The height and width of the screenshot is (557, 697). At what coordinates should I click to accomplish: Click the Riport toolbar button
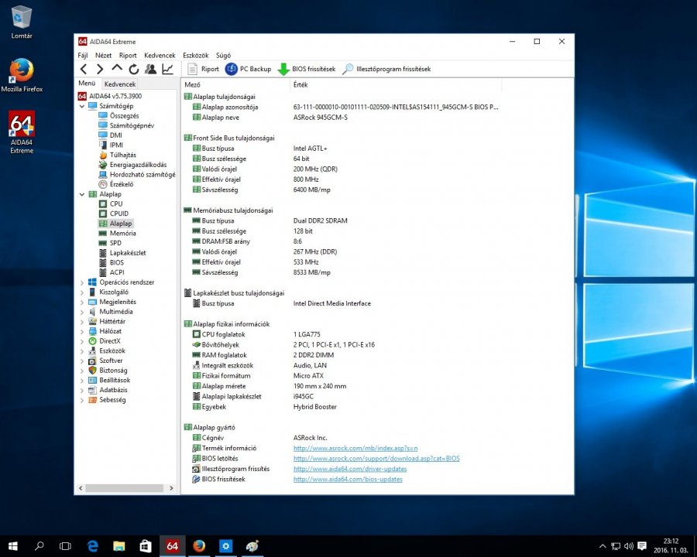pos(203,69)
